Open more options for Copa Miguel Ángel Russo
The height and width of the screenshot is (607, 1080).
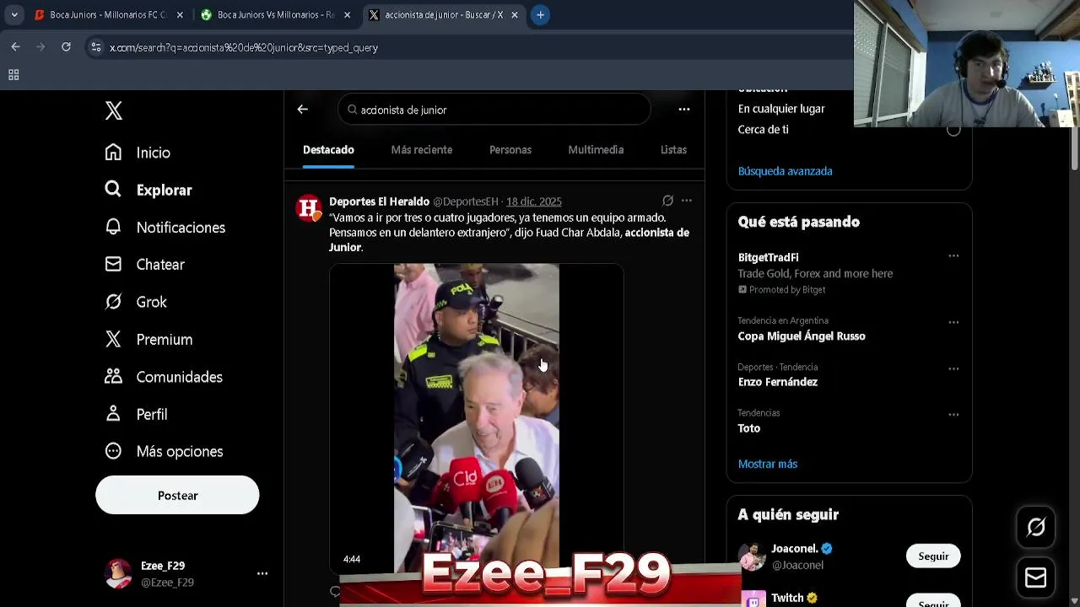click(953, 322)
